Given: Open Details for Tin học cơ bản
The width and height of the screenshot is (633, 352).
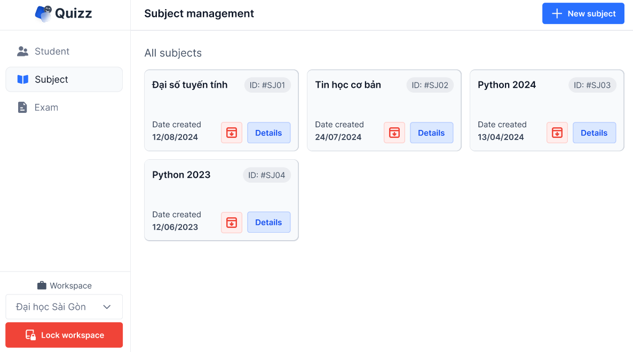Looking at the screenshot, I should (x=431, y=133).
